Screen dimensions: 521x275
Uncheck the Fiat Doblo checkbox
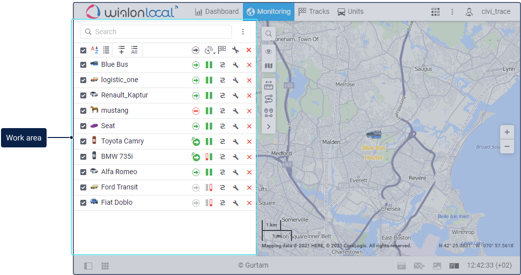pyautogui.click(x=83, y=203)
